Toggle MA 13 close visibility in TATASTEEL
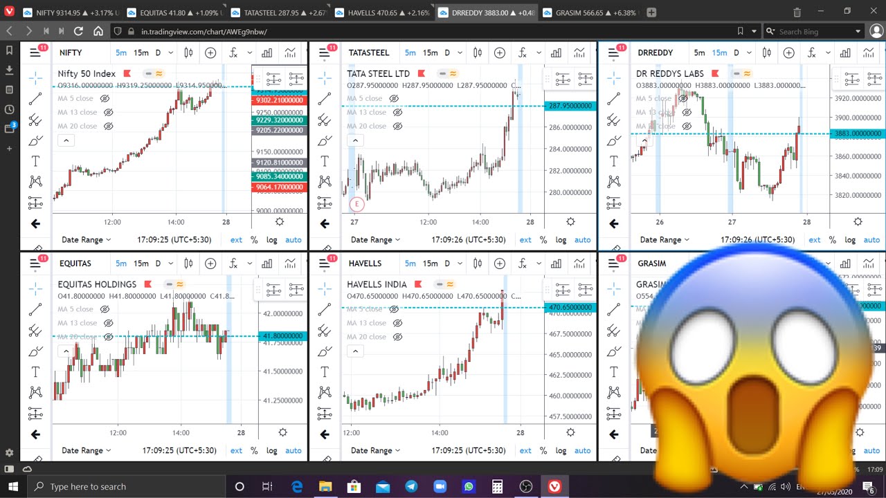 click(x=397, y=113)
